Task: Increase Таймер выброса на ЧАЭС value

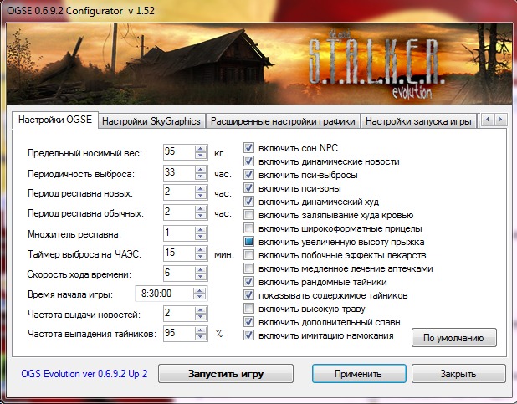Action: 201,250
